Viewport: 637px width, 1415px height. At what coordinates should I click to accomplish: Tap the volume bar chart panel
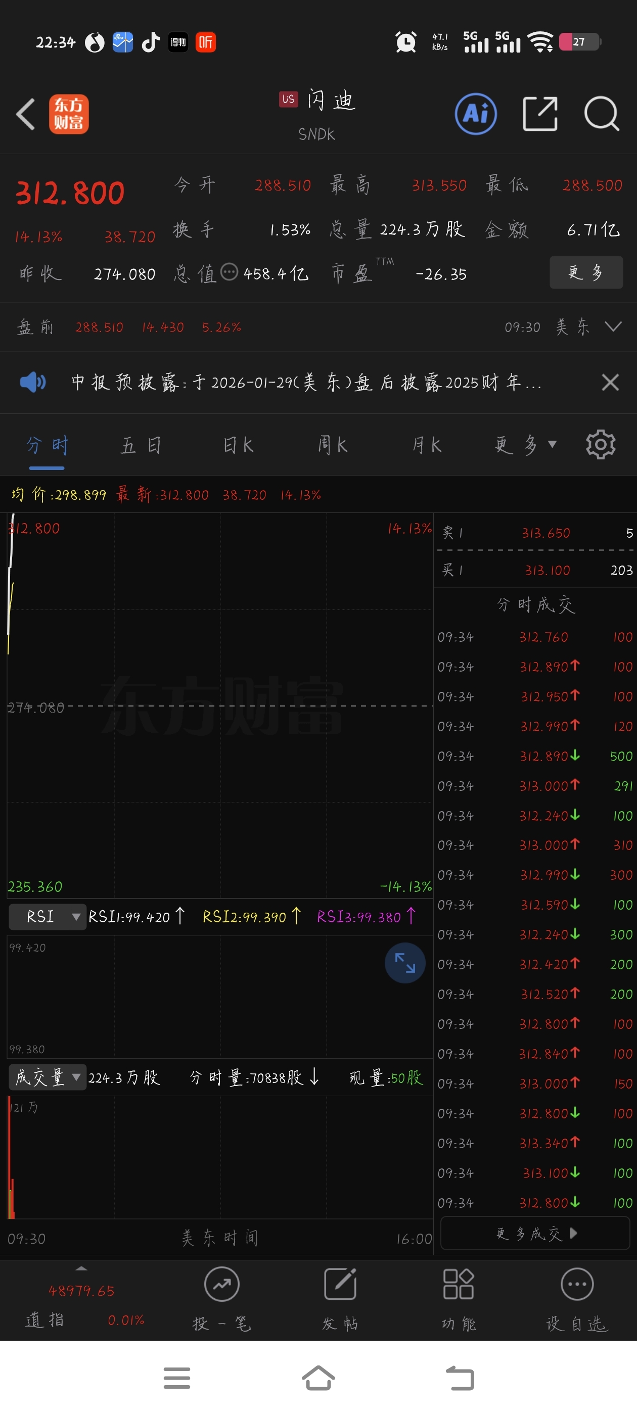tap(220, 1157)
